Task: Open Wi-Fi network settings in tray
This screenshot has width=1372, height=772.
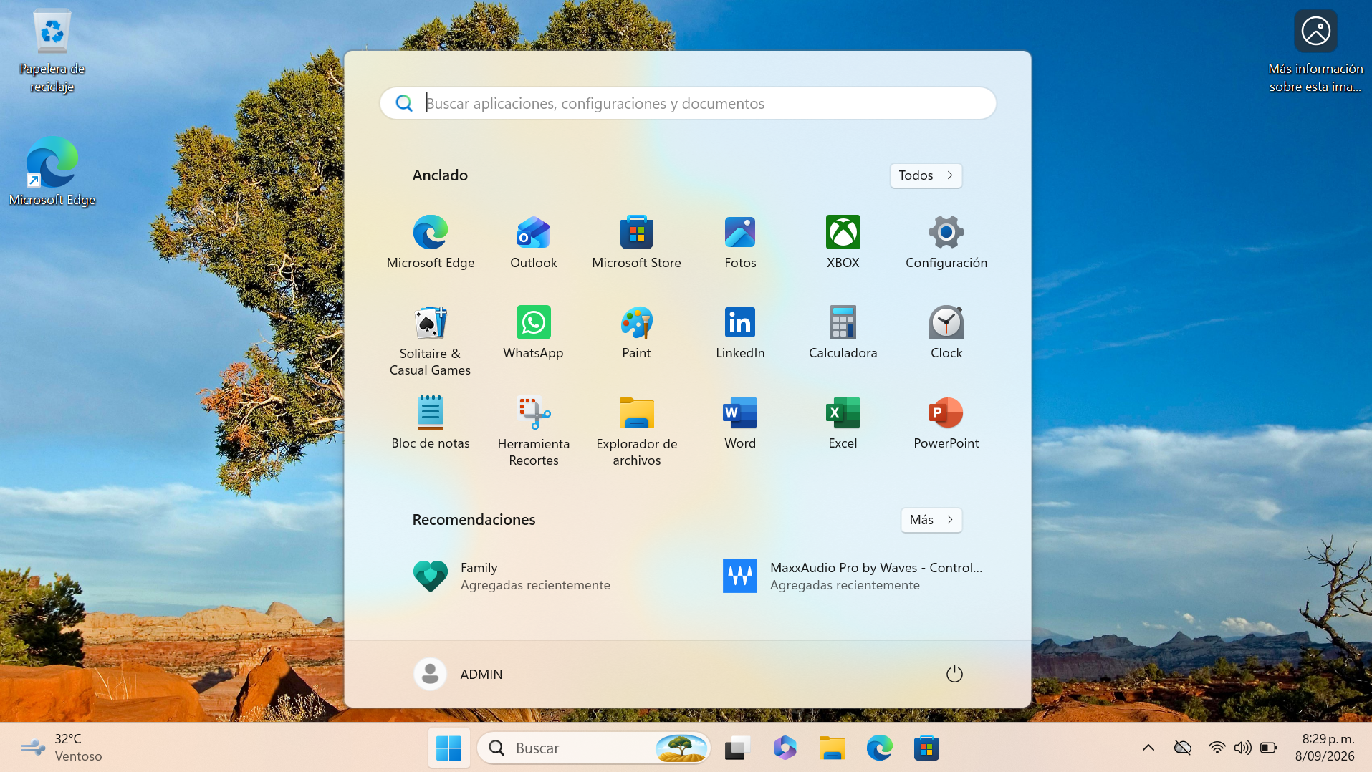Action: (x=1217, y=748)
